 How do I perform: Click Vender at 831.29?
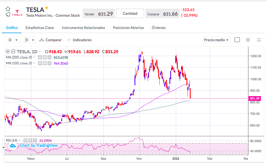(99, 14)
